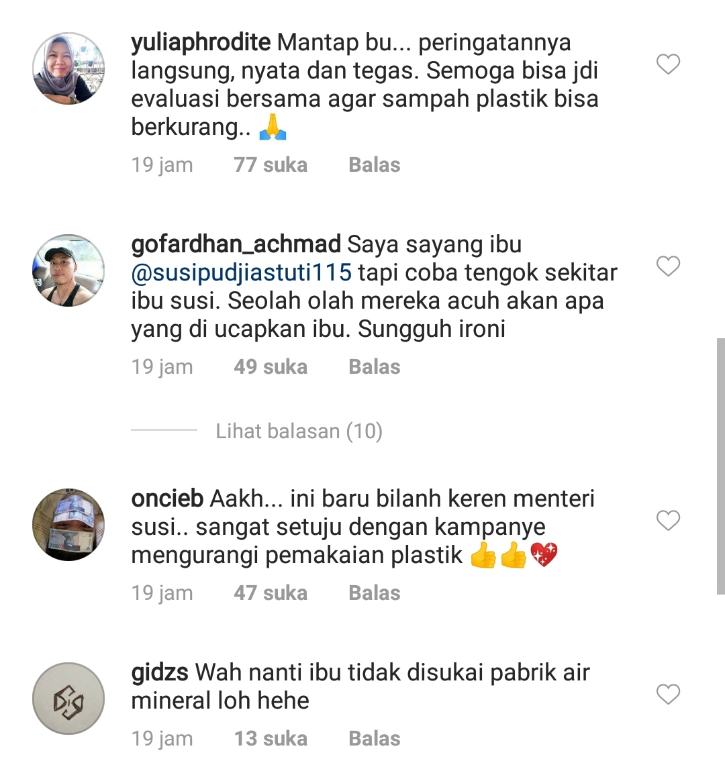Open gofardhan_achmad username link
The width and height of the screenshot is (725, 765).
[x=236, y=244]
